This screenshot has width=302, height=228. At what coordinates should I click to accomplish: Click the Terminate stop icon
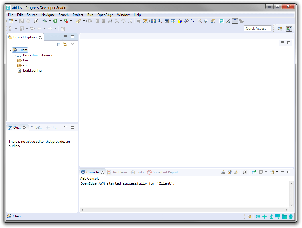coord(104,21)
